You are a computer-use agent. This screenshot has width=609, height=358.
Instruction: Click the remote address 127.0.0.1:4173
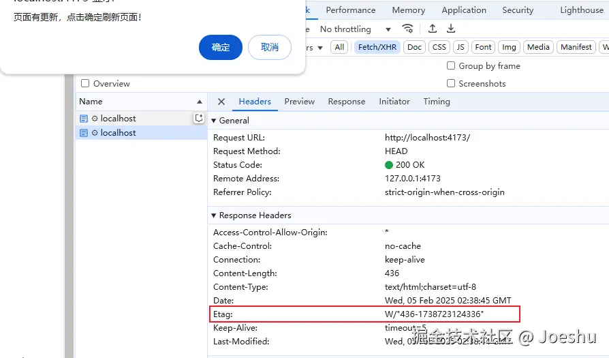413,179
